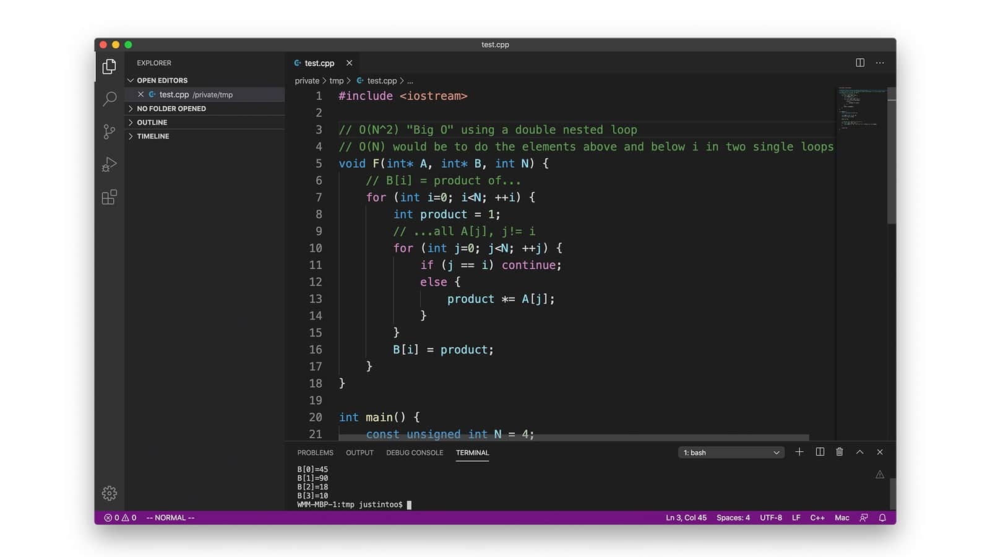Maximize the panel with the chevron toggle
This screenshot has height=557, width=990.
pyautogui.click(x=860, y=452)
